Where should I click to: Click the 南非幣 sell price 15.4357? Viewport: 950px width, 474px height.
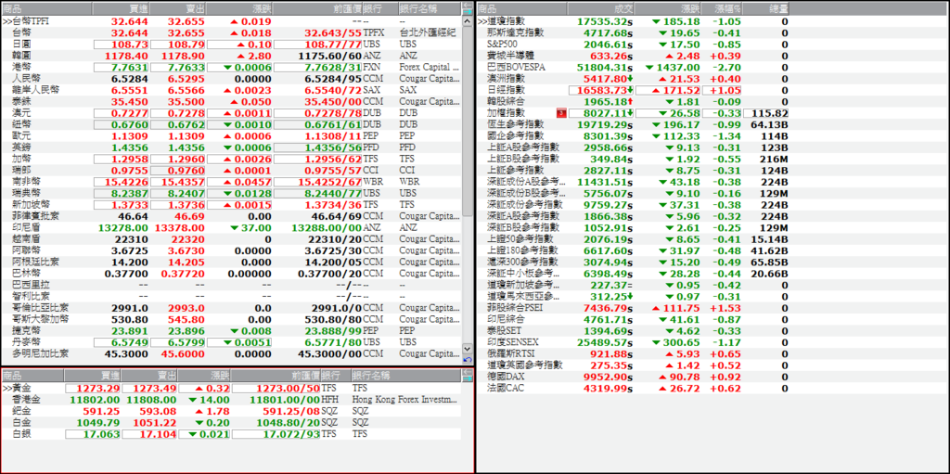coord(178,181)
